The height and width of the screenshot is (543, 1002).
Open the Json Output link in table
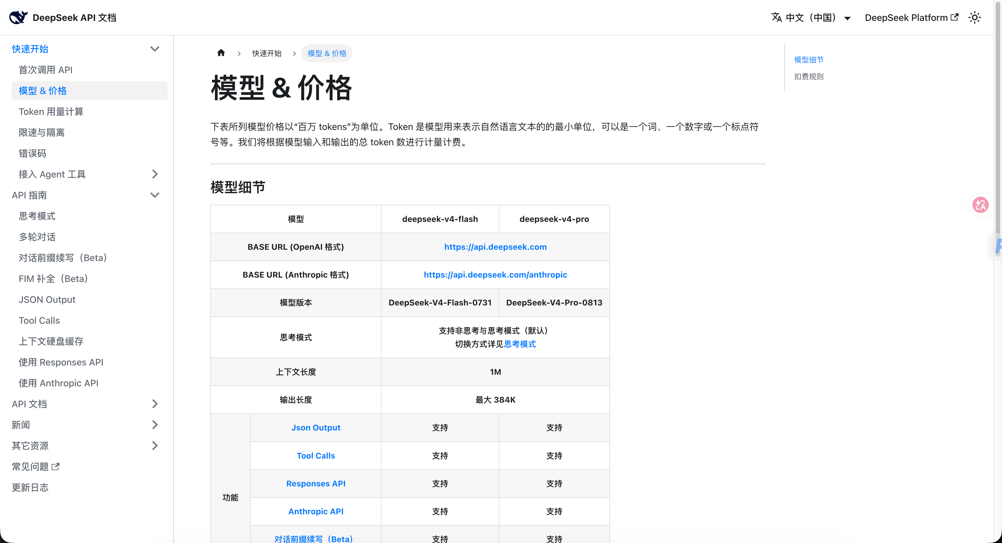pos(316,427)
